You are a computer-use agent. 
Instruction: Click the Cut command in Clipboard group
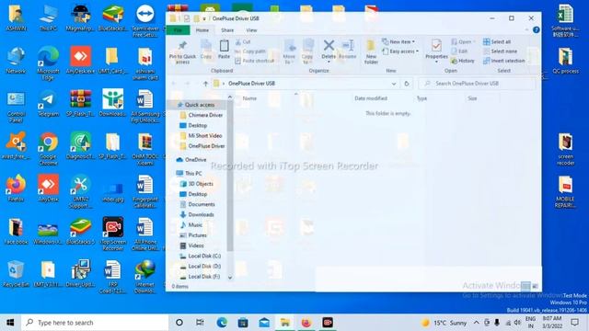(243, 42)
